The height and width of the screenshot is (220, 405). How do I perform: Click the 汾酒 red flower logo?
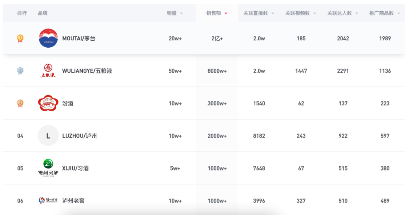click(48, 103)
